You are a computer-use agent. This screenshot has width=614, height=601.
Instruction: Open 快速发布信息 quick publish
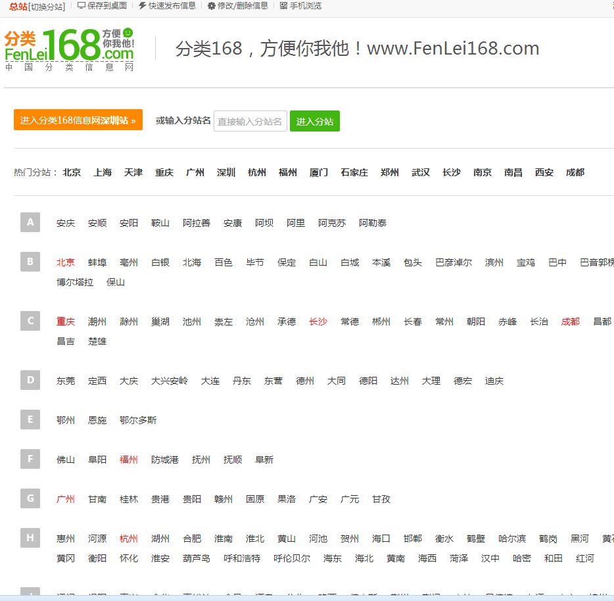click(x=172, y=5)
